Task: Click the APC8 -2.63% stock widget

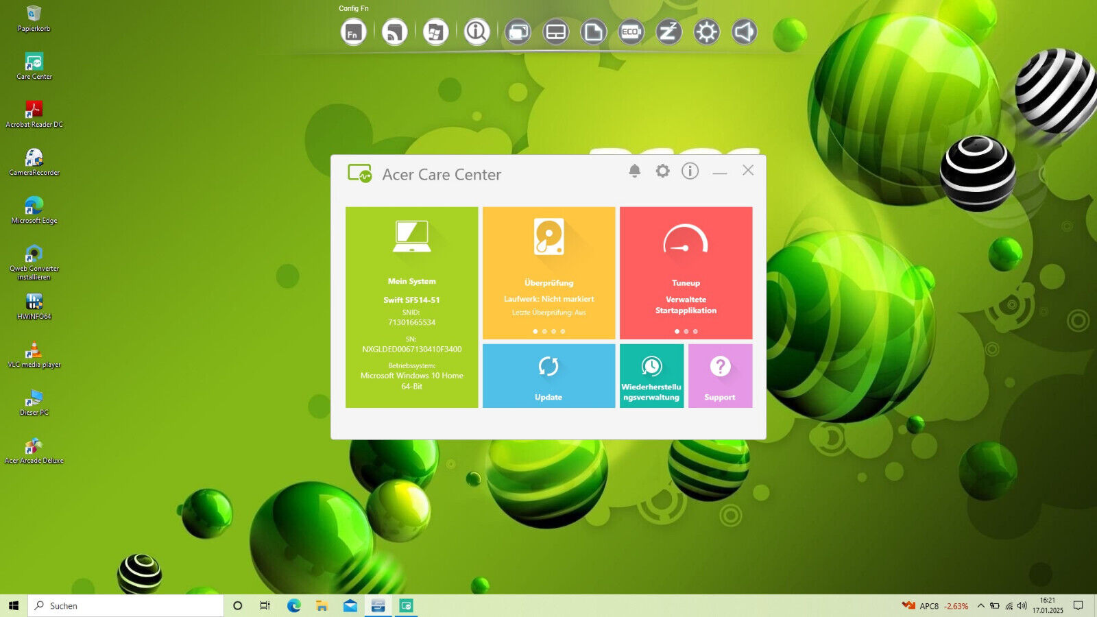Action: (x=935, y=606)
